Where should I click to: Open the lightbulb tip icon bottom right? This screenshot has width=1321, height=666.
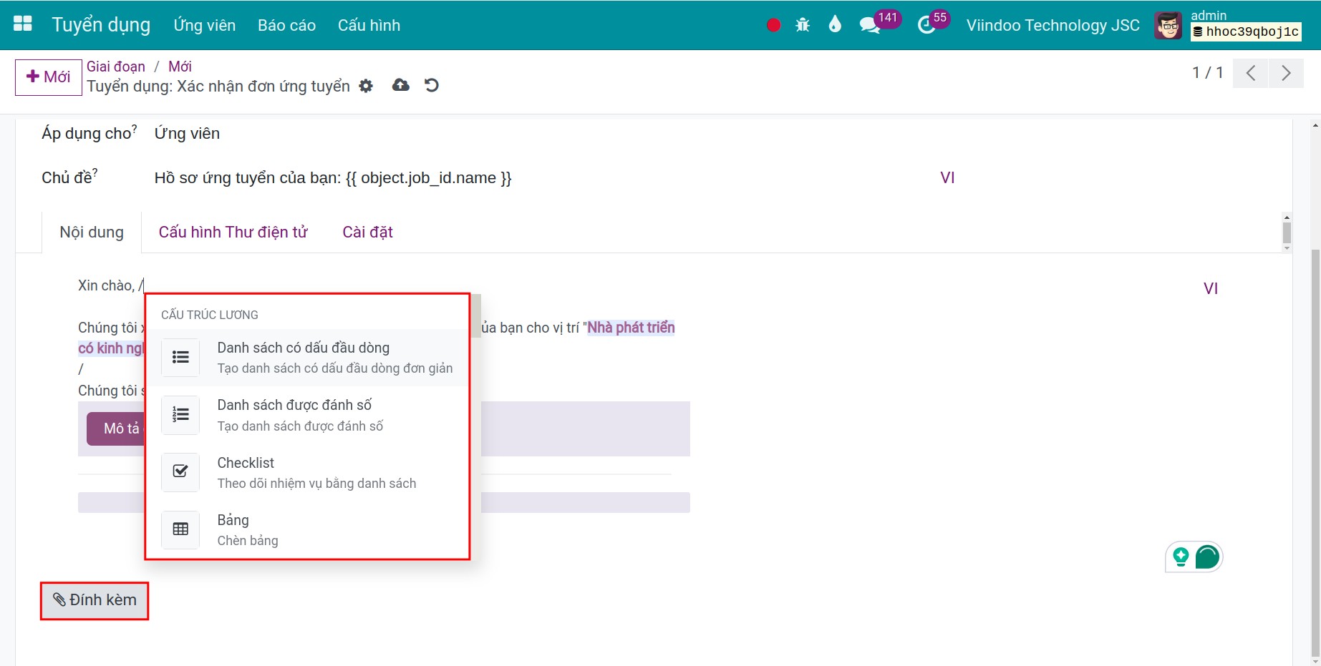(1181, 556)
